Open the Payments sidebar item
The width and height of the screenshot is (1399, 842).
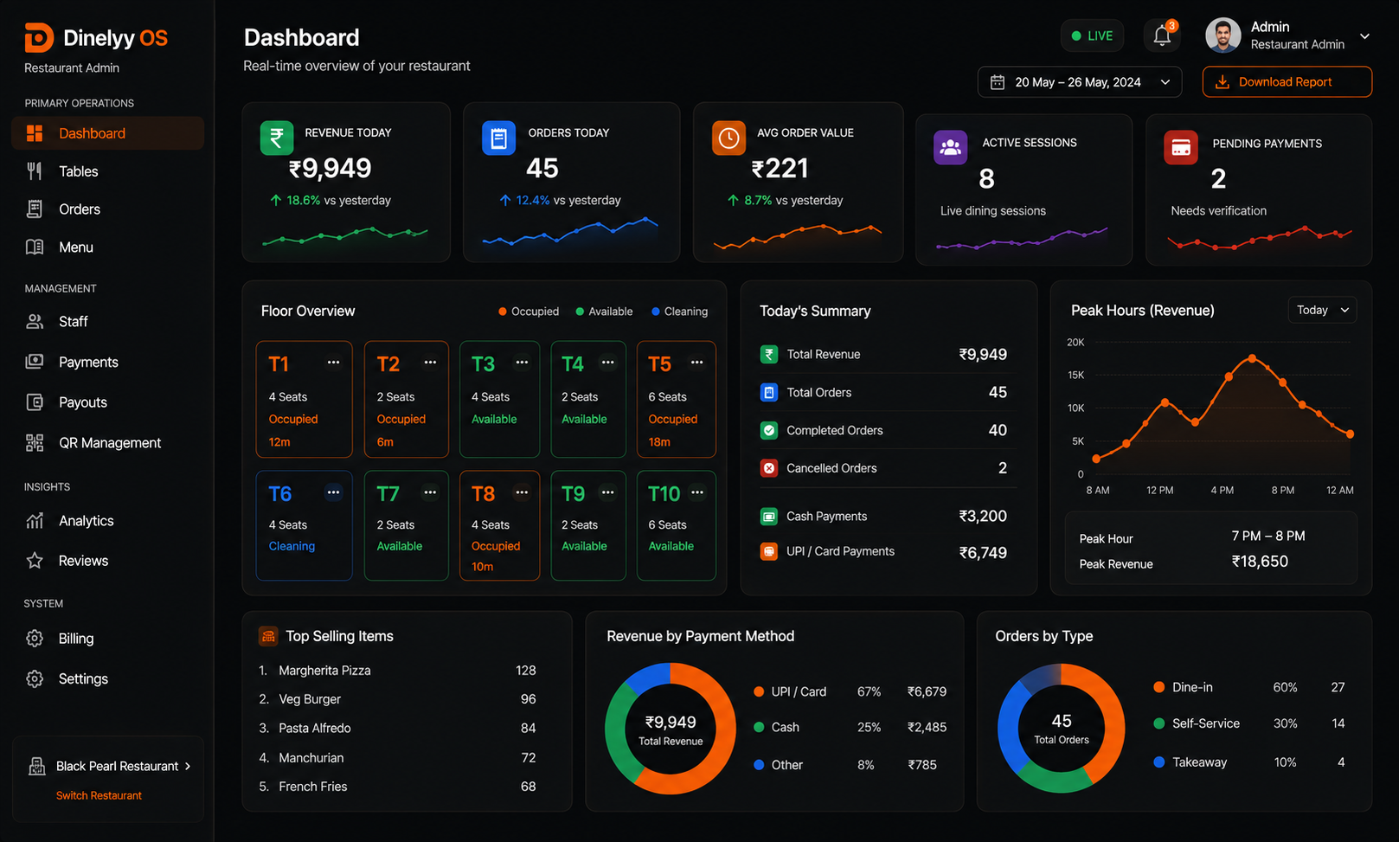point(108,362)
